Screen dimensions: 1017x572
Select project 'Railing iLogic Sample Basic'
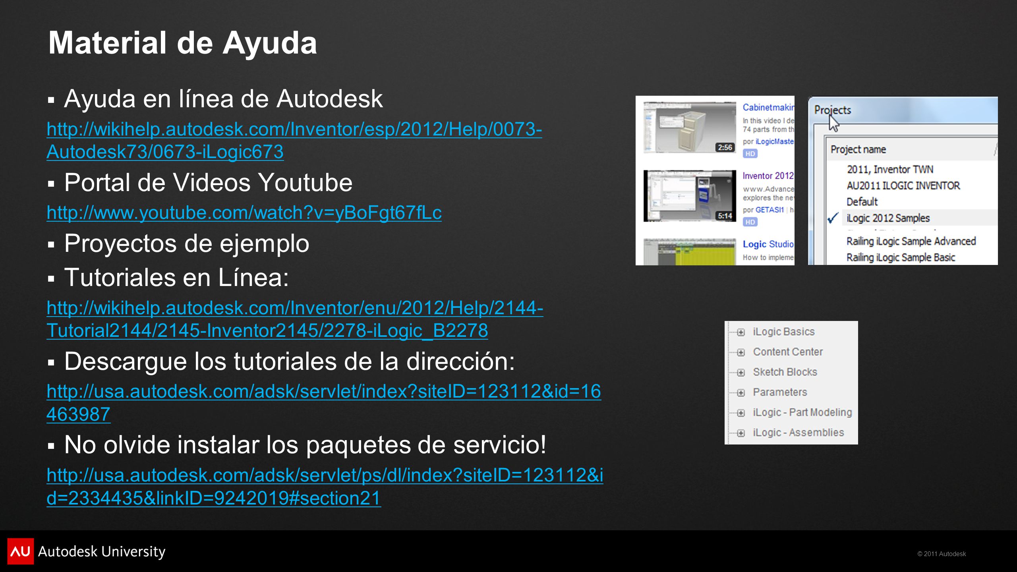click(901, 257)
